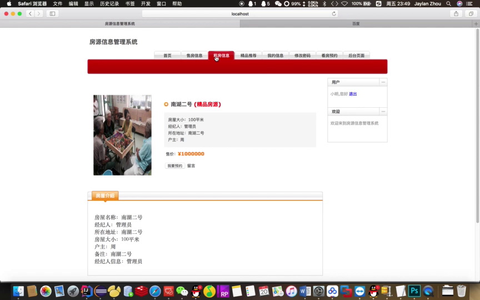This screenshot has height=300, width=480.
Task: Open the 开发 menu
Action: coord(146,4)
